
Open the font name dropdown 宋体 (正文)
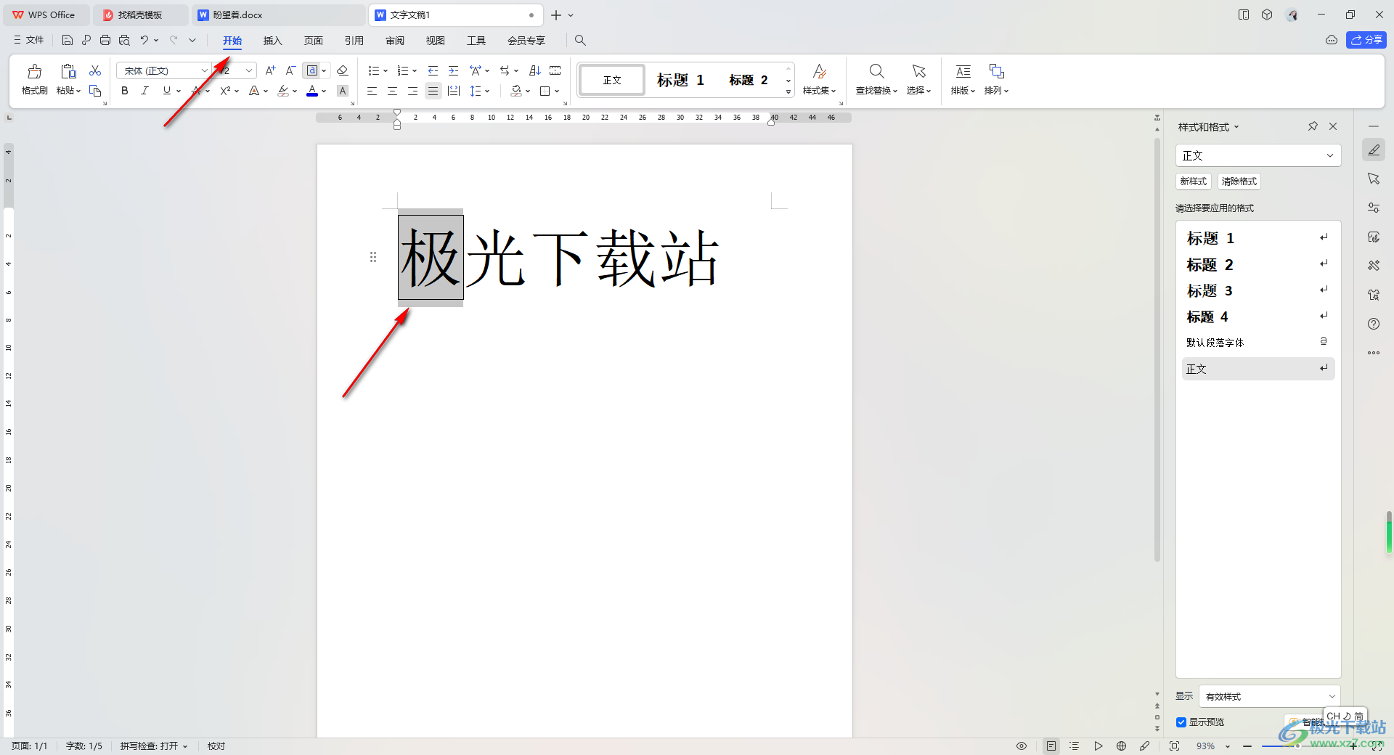[204, 70]
